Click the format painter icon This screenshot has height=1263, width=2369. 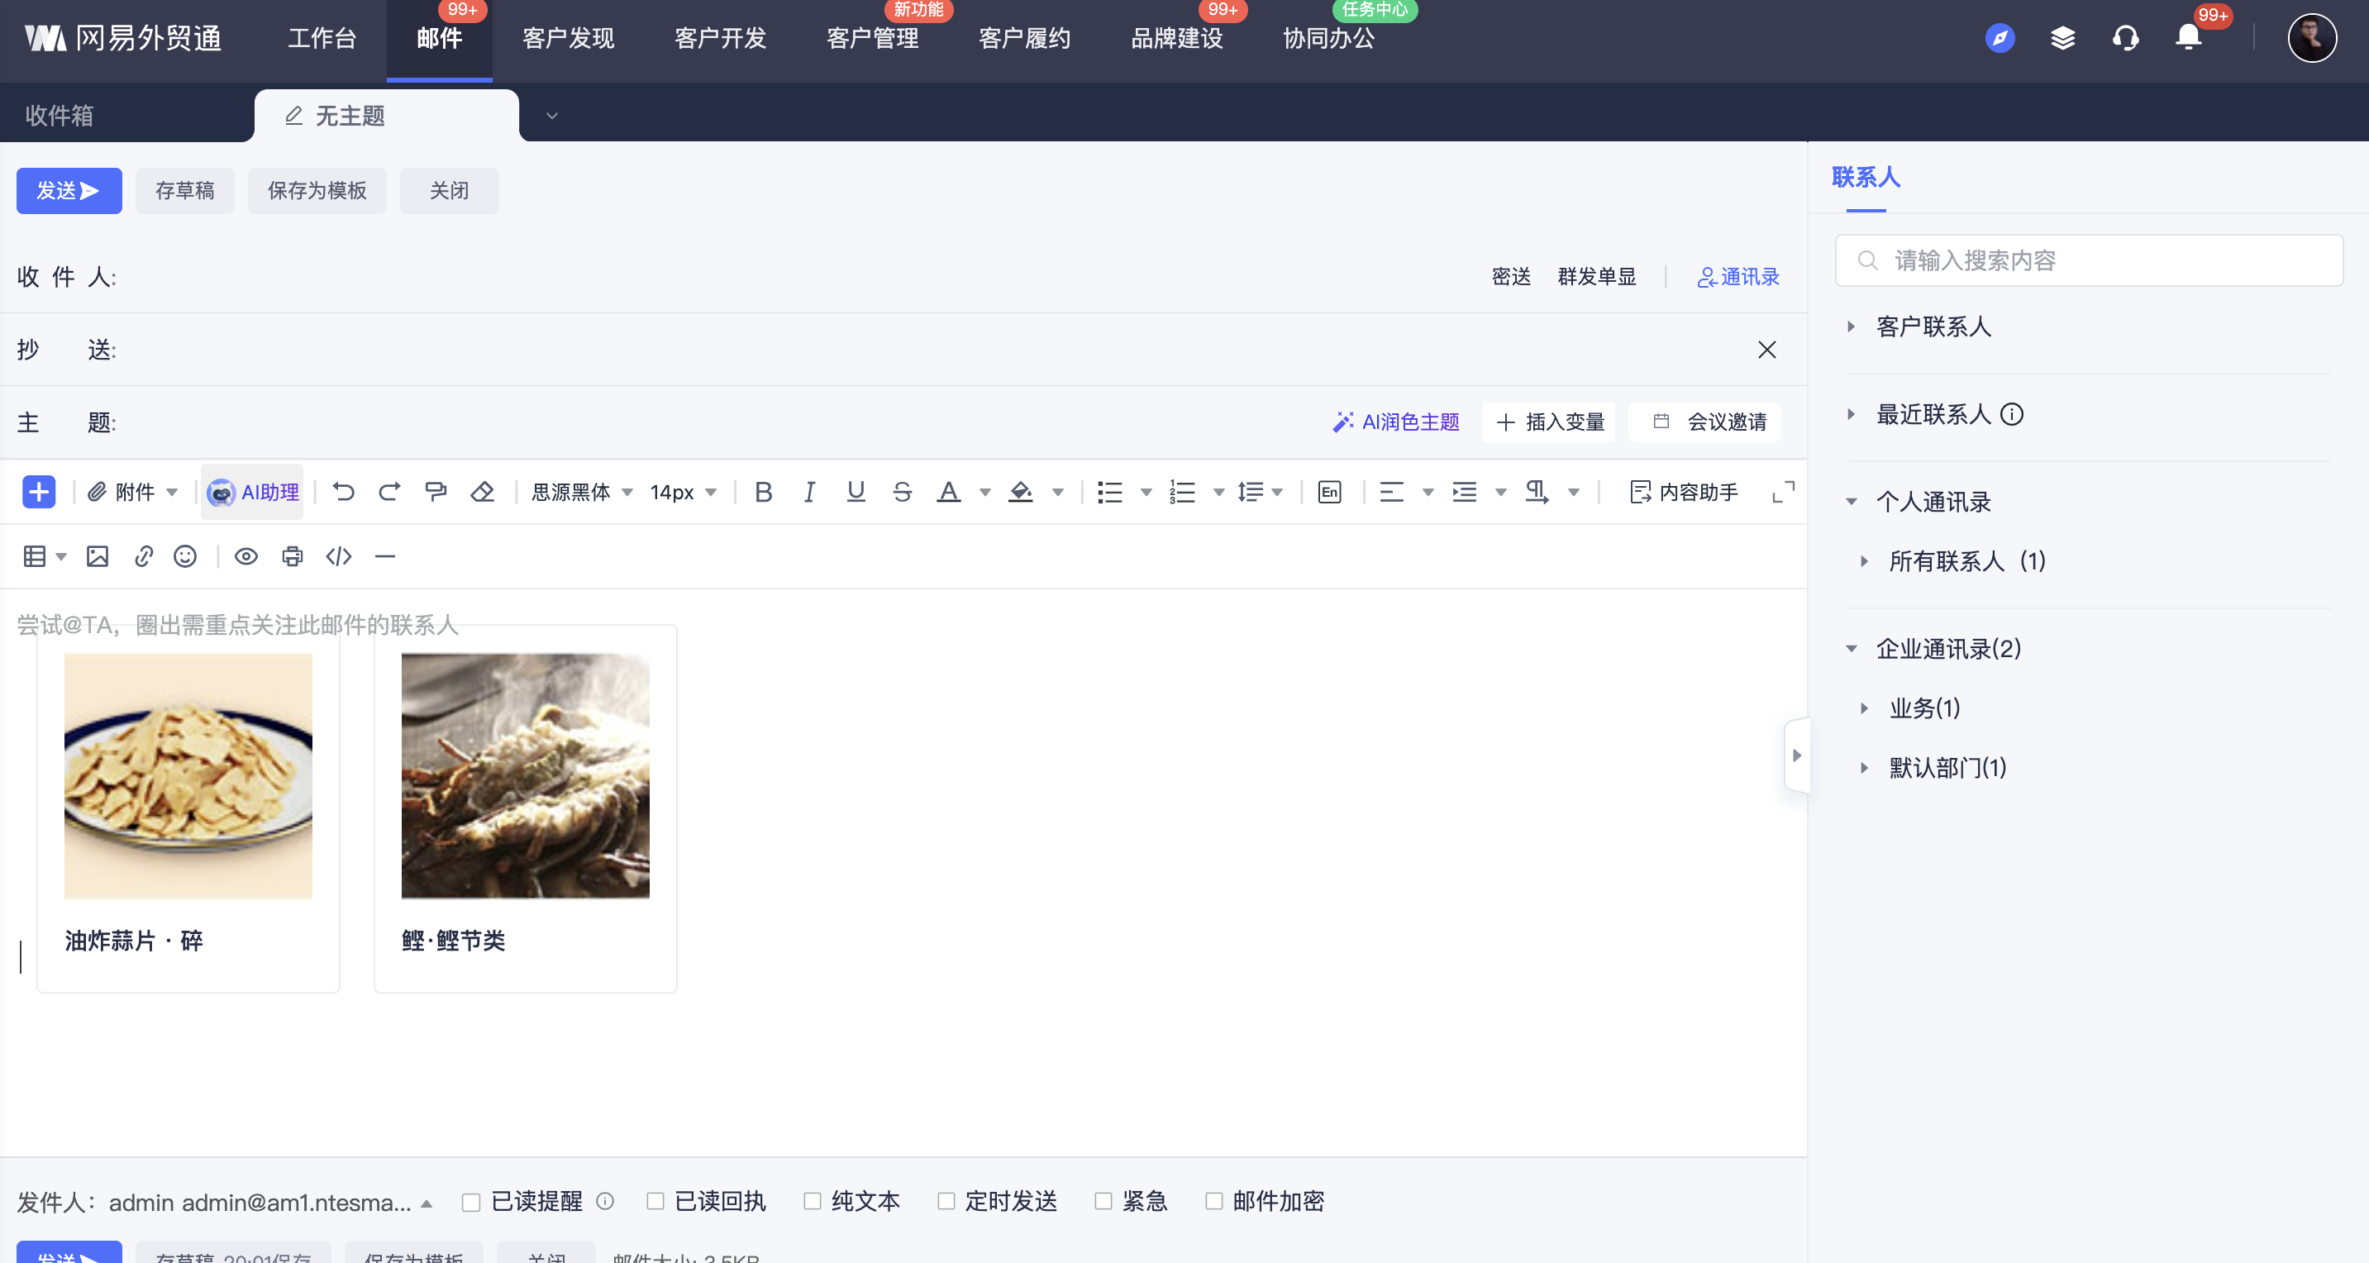436,492
